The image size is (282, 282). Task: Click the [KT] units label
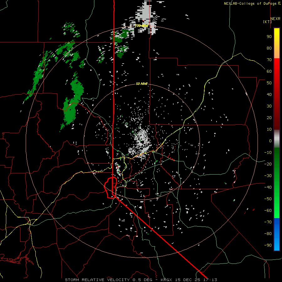(x=267, y=22)
